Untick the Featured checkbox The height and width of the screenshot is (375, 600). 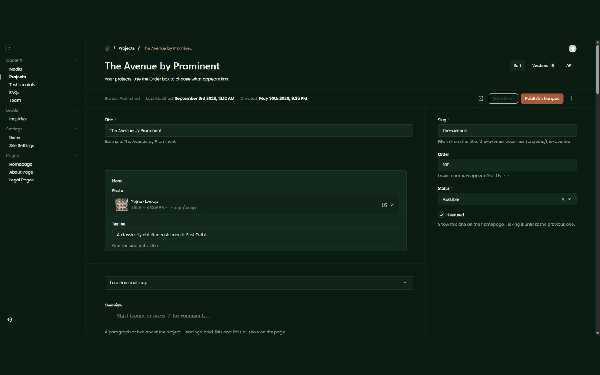441,215
